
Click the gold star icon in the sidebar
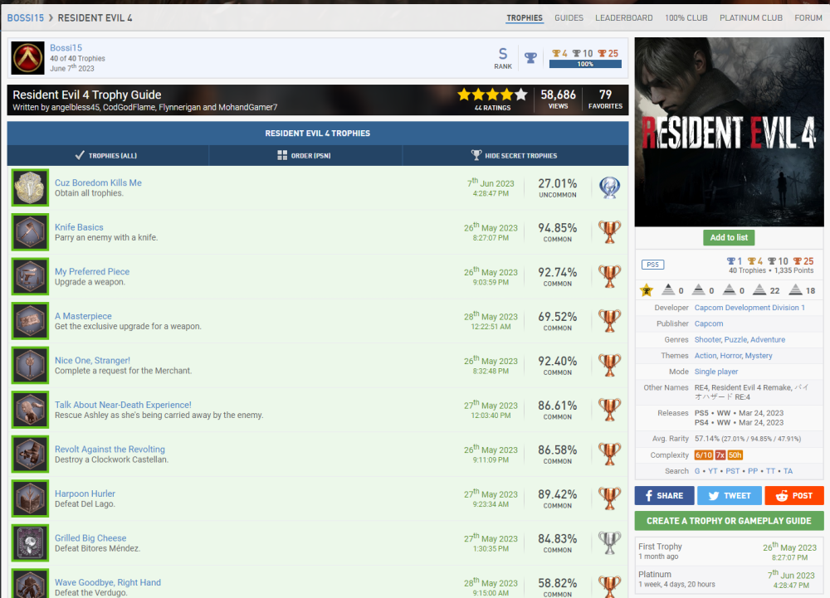[x=647, y=290]
